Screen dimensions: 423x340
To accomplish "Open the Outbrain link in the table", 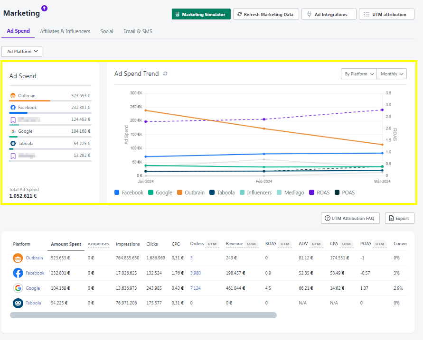I will pyautogui.click(x=34, y=258).
